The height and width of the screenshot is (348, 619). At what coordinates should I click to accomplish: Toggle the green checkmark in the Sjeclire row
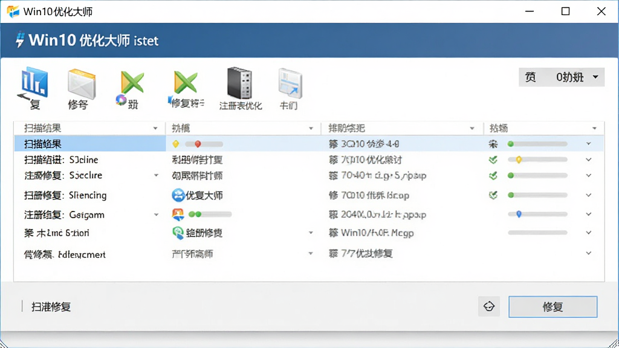click(x=493, y=176)
